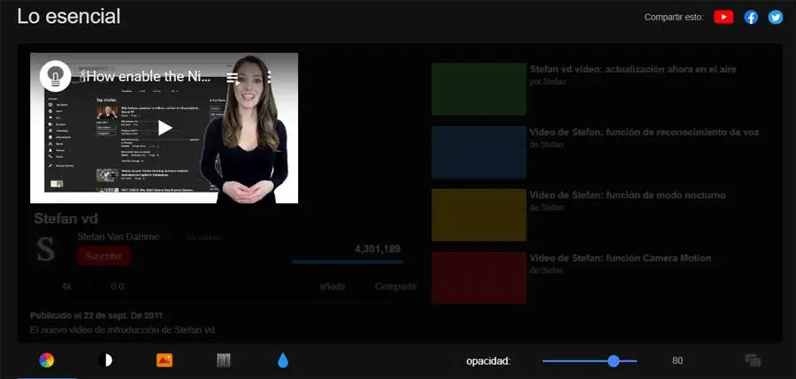Click the S channel avatar
The height and width of the screenshot is (379, 796).
point(46,251)
